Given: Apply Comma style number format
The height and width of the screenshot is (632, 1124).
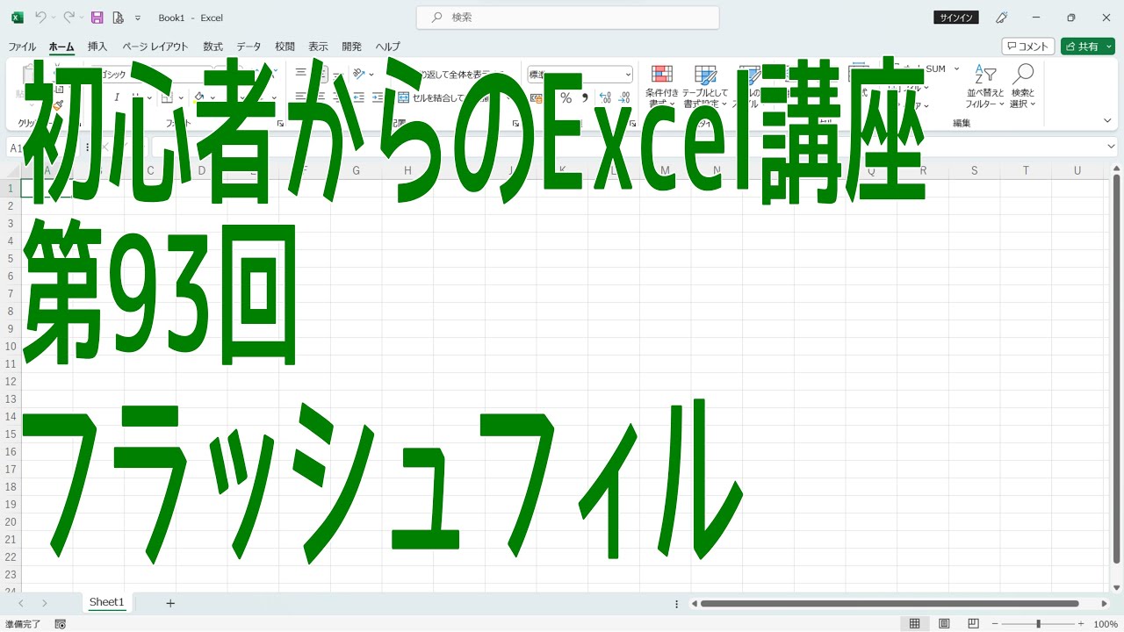Looking at the screenshot, I should click(x=585, y=98).
